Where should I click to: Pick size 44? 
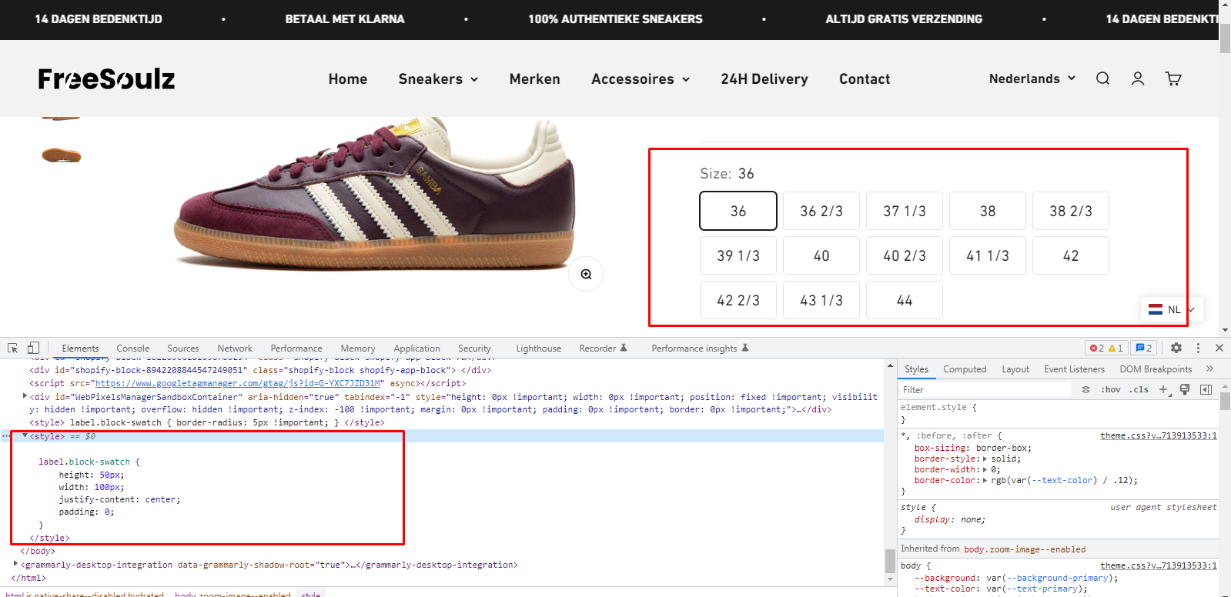pos(905,300)
